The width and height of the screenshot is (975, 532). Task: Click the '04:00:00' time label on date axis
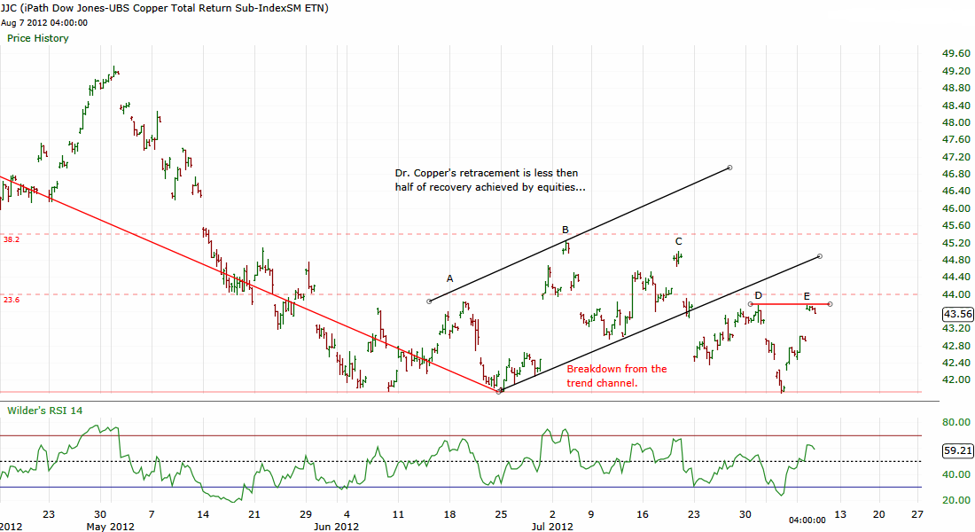[x=807, y=520]
